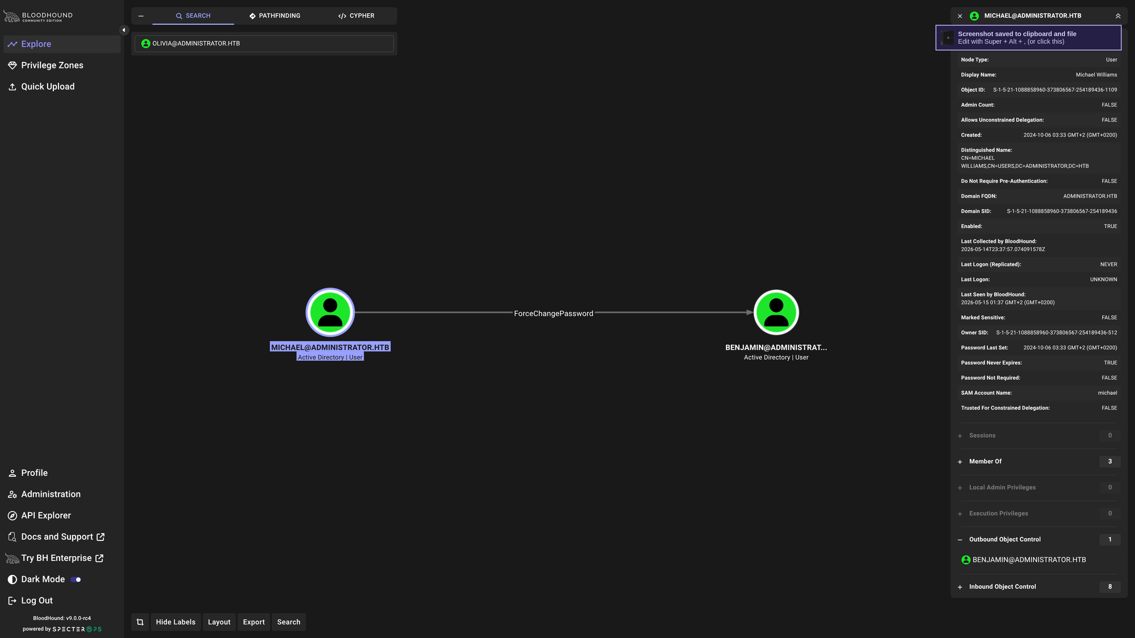Click the BloodHound logo icon
The height and width of the screenshot is (638, 1135).
coord(11,16)
